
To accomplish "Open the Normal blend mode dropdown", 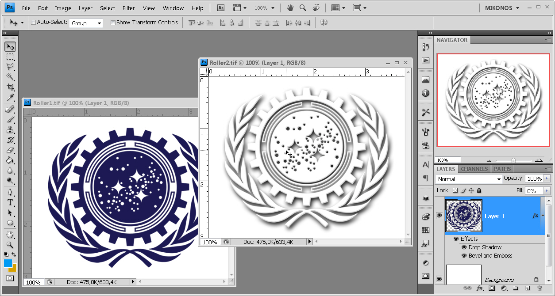I will click(468, 179).
